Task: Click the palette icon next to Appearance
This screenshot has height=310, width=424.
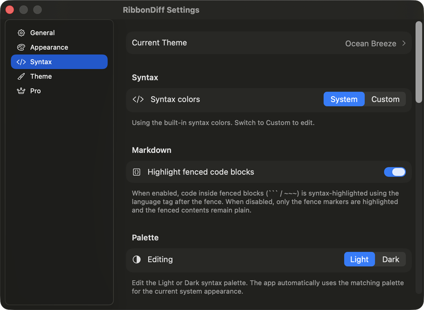Action: 21,47
